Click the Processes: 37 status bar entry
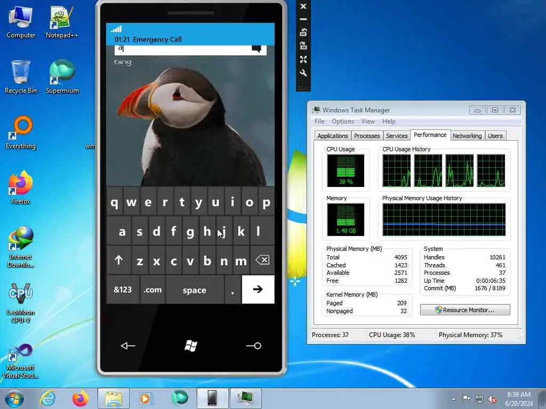 point(330,335)
